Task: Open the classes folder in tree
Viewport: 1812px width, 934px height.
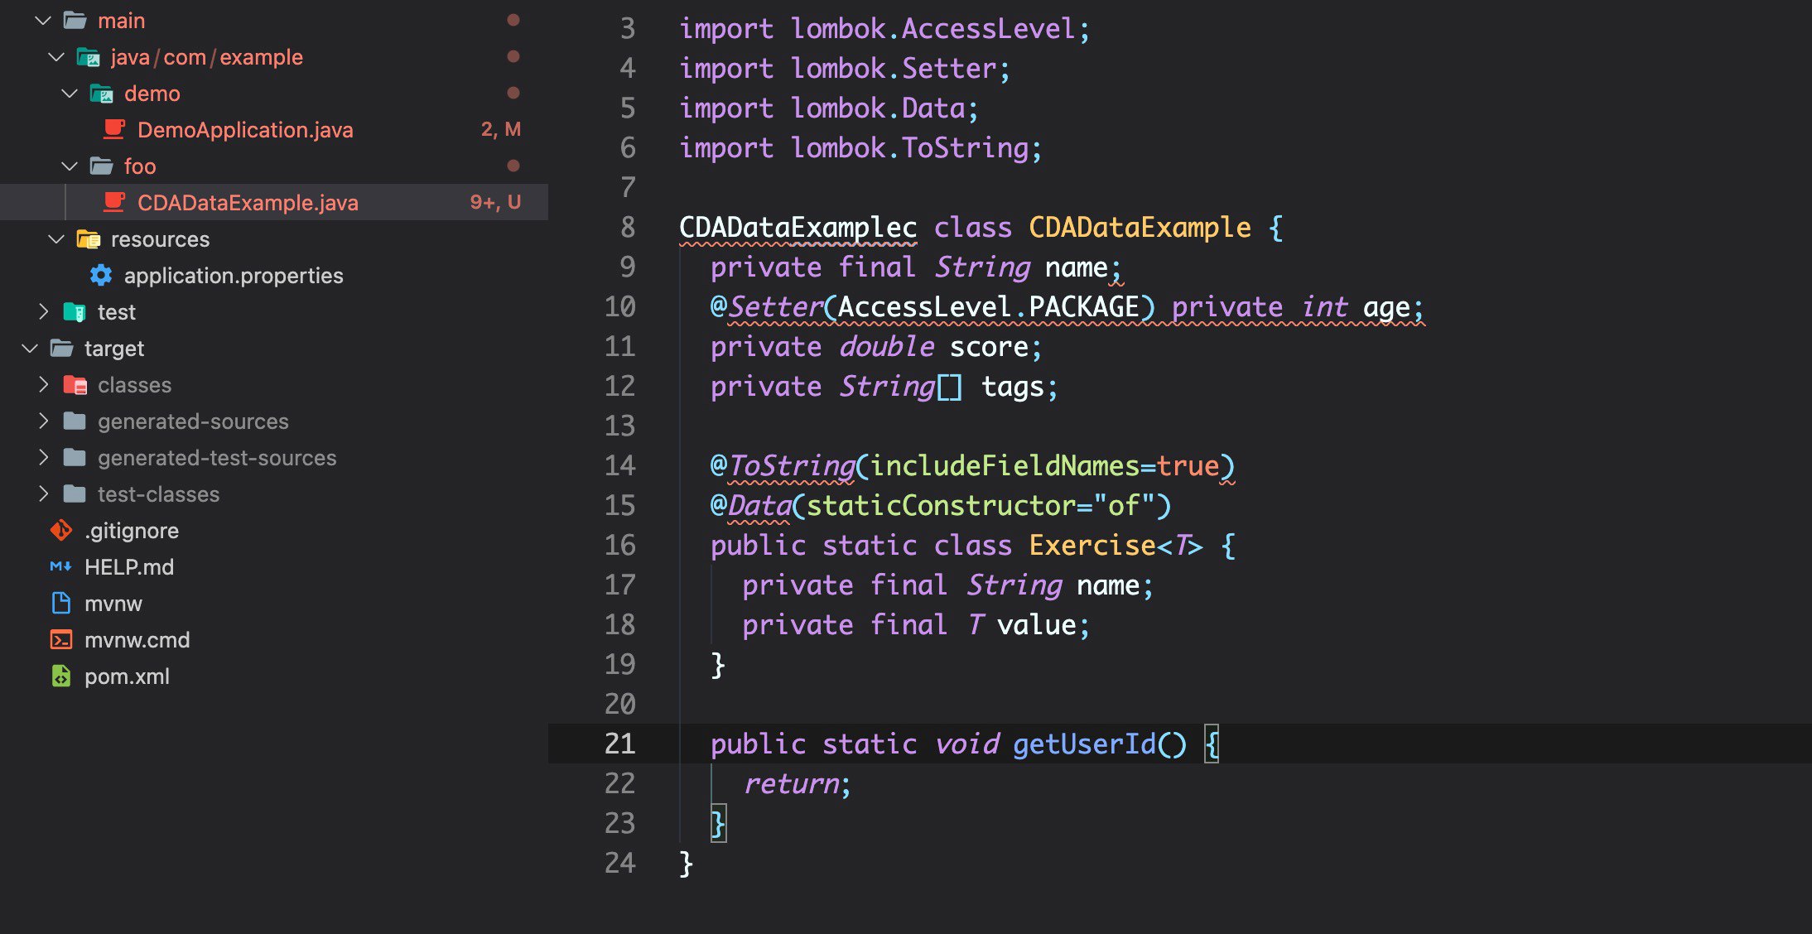Action: point(134,384)
